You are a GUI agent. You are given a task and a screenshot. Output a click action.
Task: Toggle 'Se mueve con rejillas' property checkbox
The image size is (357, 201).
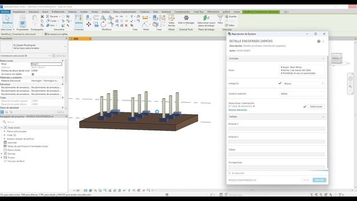[33, 74]
